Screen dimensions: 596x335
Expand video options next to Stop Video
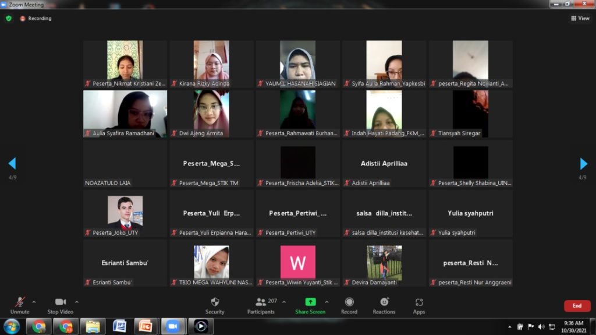coord(77,302)
